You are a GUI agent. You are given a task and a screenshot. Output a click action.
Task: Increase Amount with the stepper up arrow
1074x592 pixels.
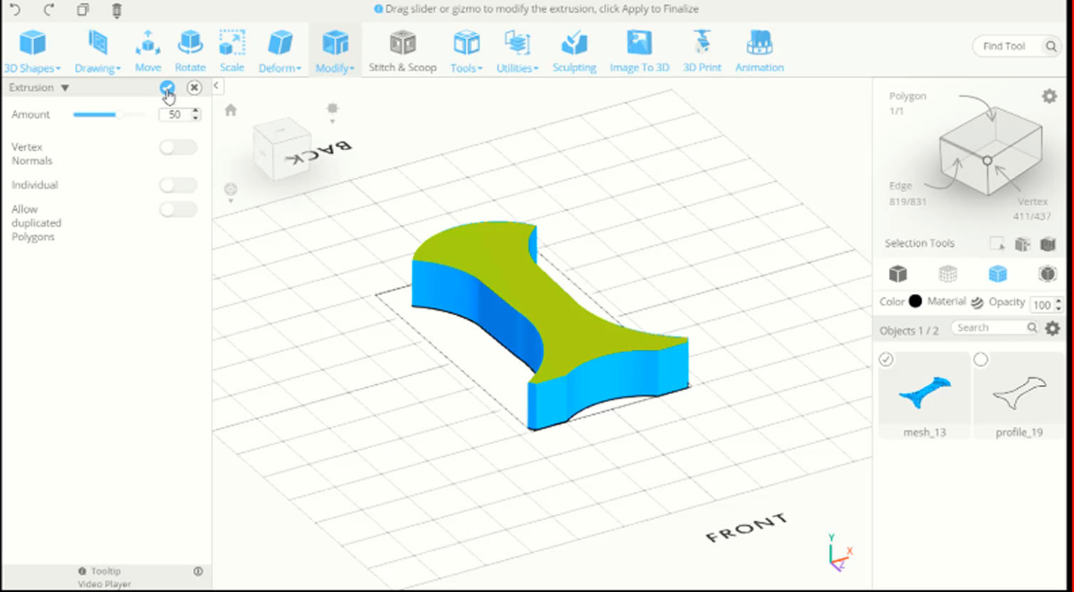click(196, 111)
